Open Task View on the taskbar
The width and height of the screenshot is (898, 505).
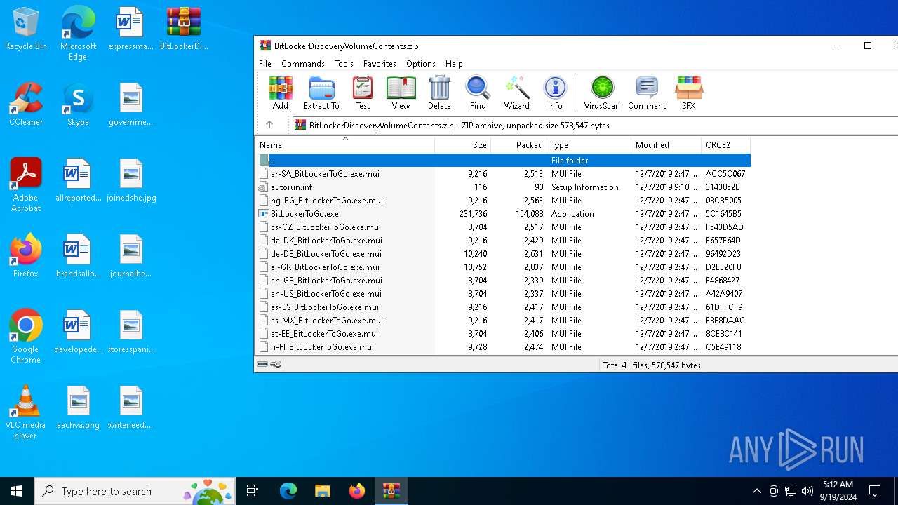tap(253, 491)
